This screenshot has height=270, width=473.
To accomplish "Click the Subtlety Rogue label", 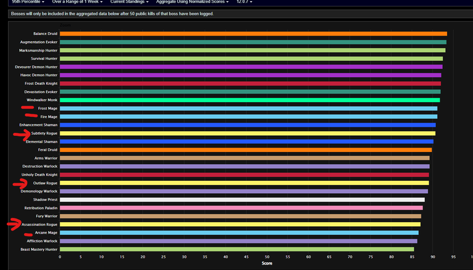I will [x=44, y=133].
